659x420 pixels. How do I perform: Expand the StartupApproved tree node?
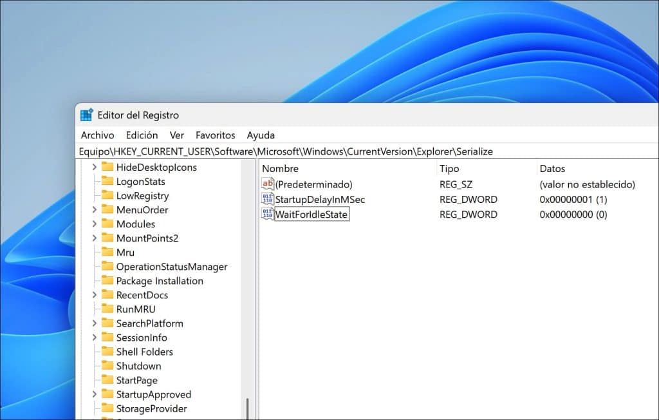coord(95,394)
